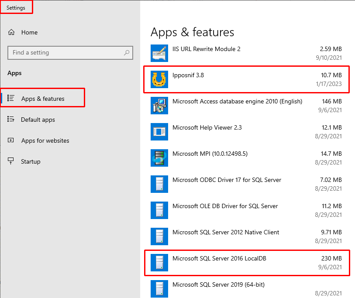
Task: Open the Apps & features page
Action: coord(43,98)
